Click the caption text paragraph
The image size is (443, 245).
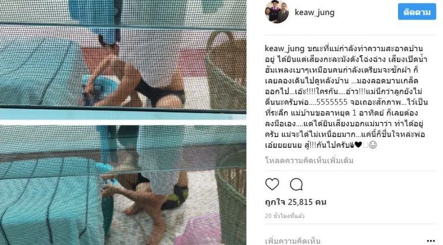pos(346,97)
